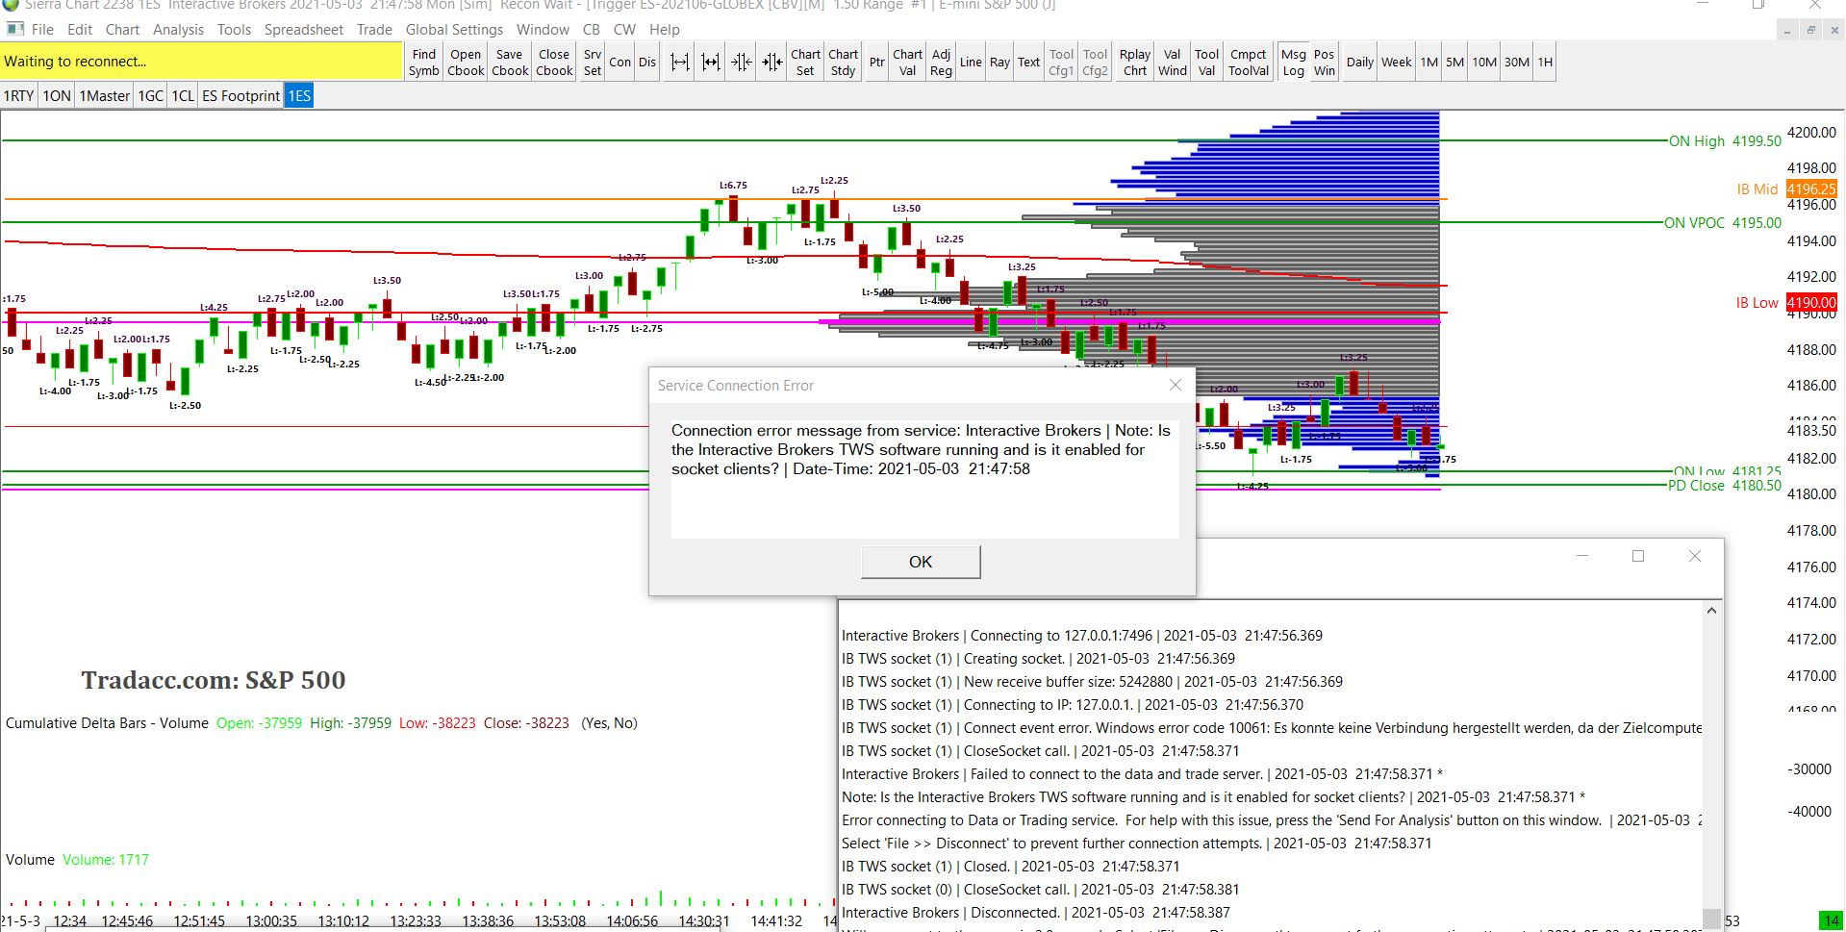Open the Trade menu
This screenshot has height=932, width=1846.
pyautogui.click(x=374, y=30)
